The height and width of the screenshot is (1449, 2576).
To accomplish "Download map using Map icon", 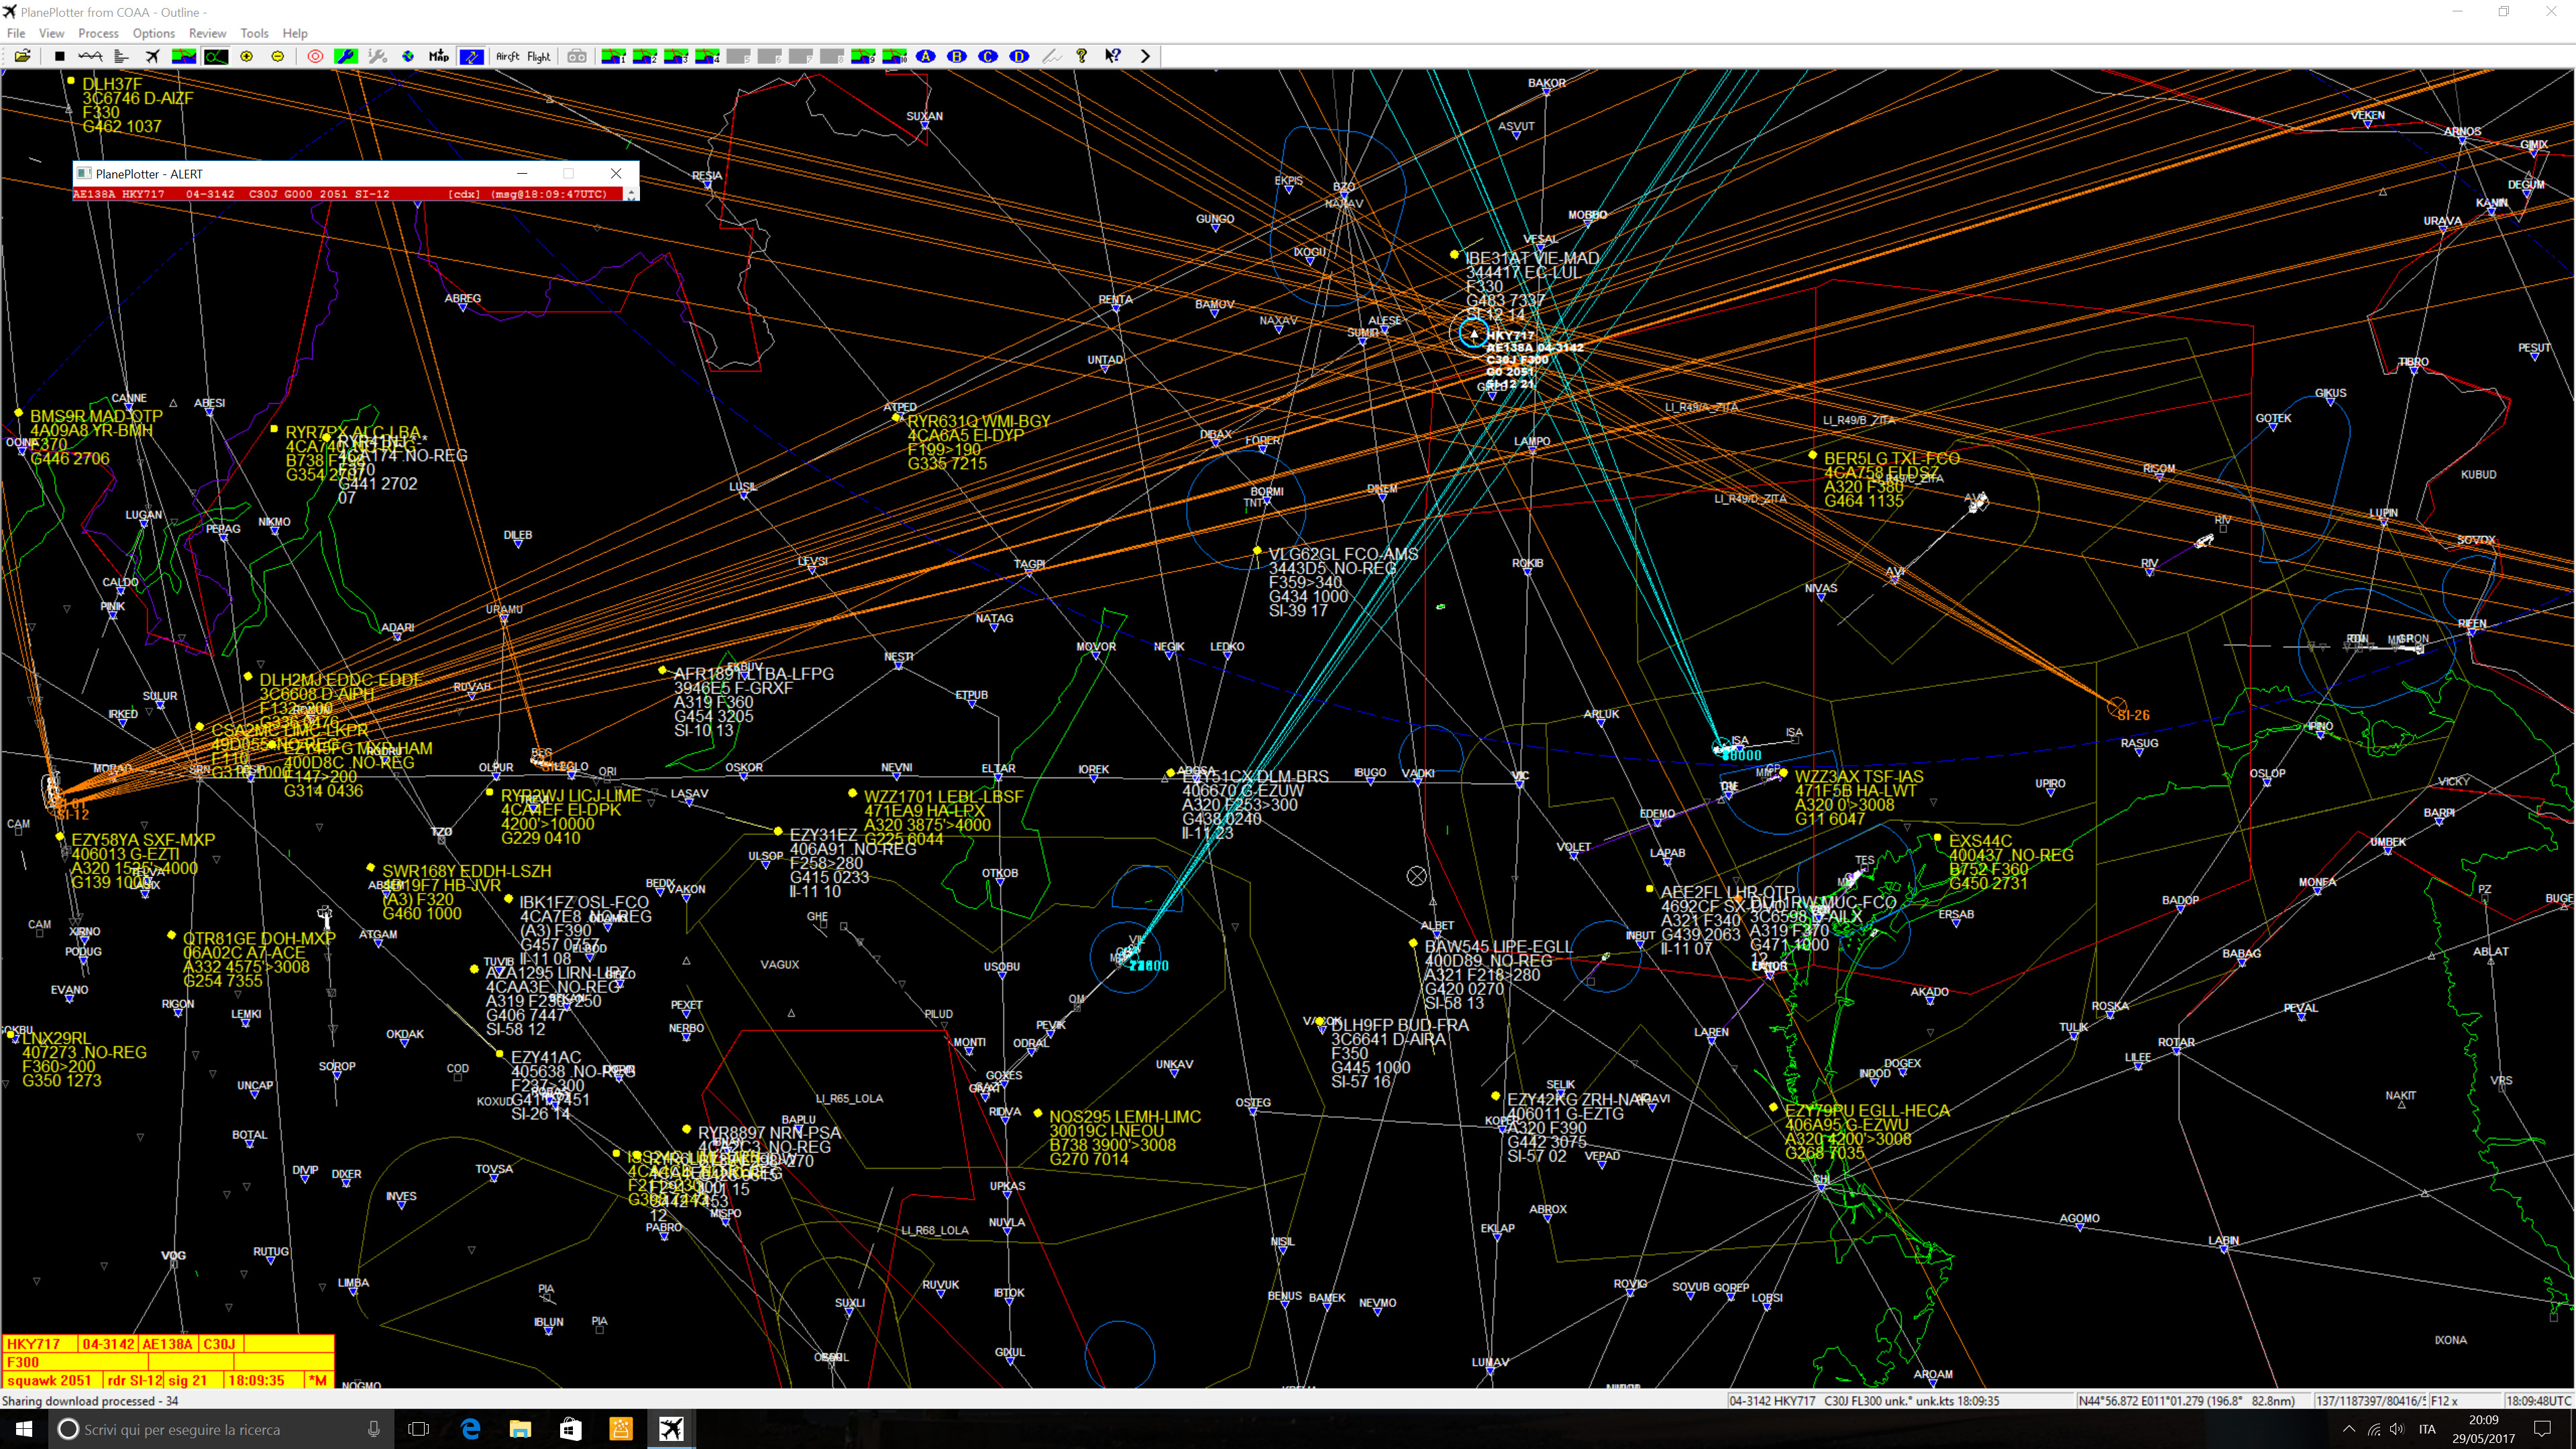I will [439, 56].
